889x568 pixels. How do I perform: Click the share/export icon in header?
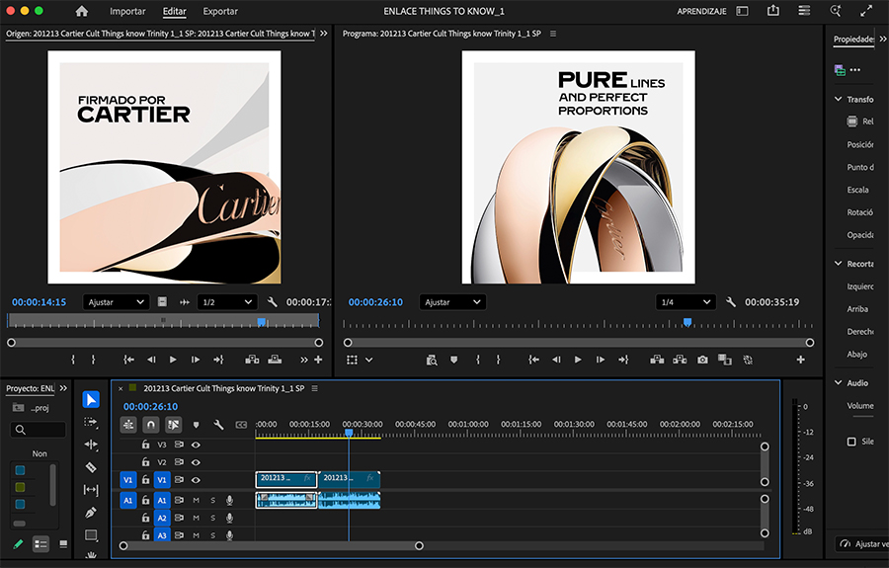(773, 11)
